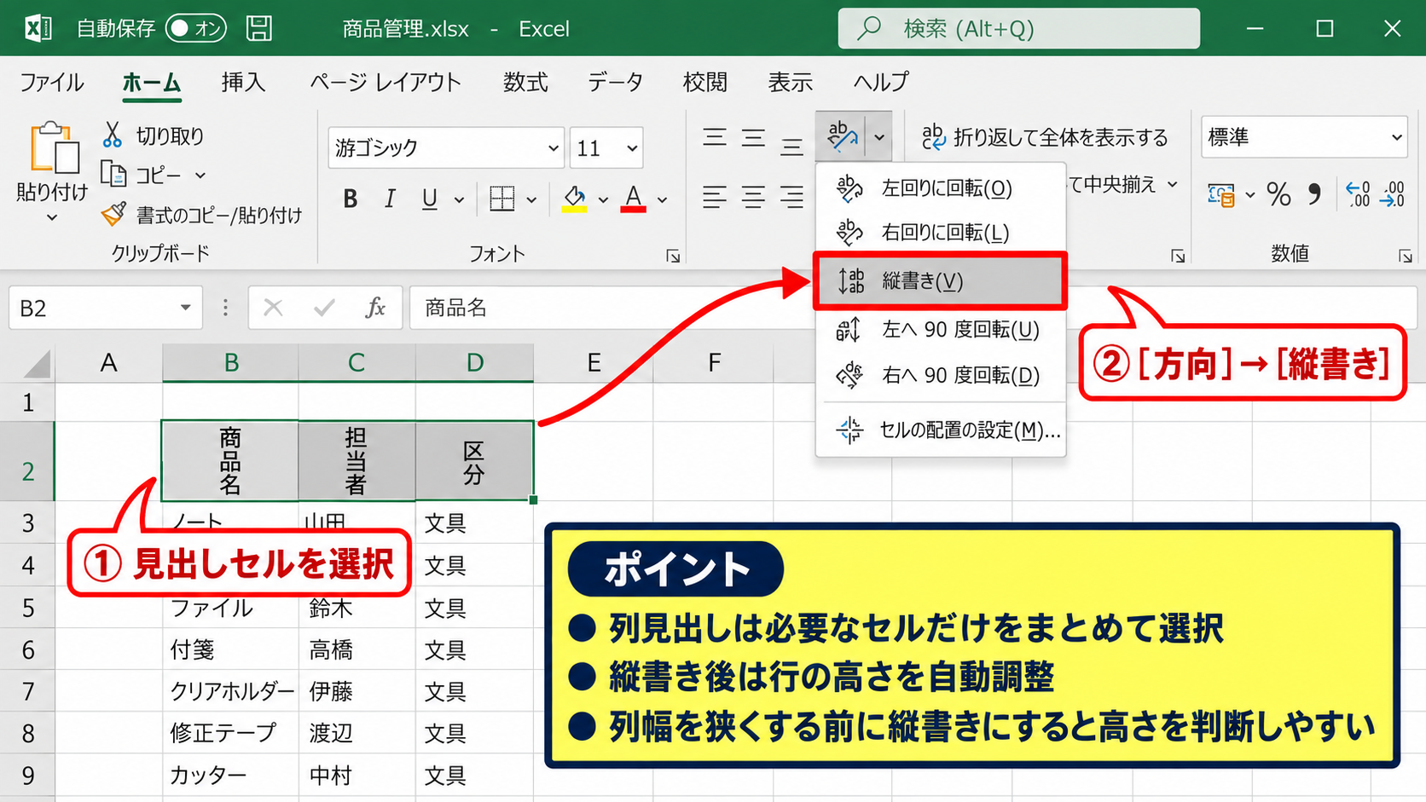Viewport: 1426px width, 802px height.
Task: Click the formula bar cancel X icon
Action: point(273,308)
